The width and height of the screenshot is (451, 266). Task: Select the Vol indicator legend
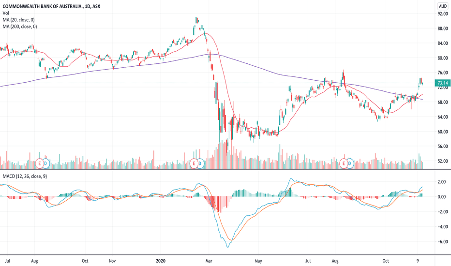coord(6,13)
